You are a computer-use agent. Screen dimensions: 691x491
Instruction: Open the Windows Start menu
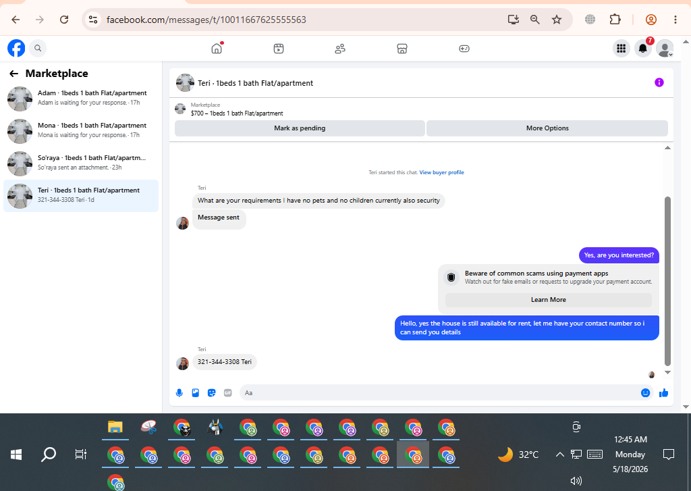click(16, 455)
